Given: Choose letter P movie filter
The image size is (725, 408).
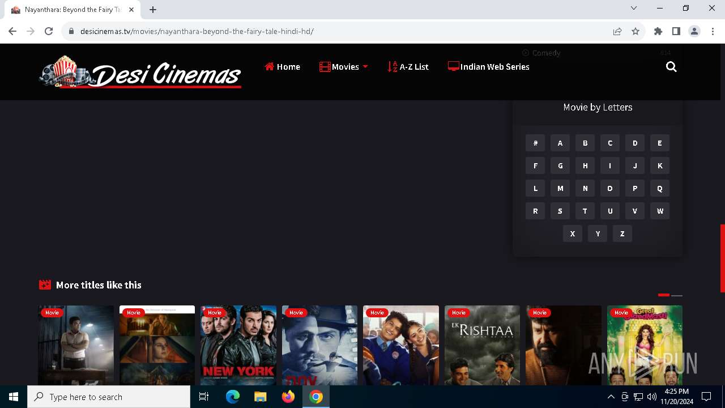Looking at the screenshot, I should click(x=635, y=189).
